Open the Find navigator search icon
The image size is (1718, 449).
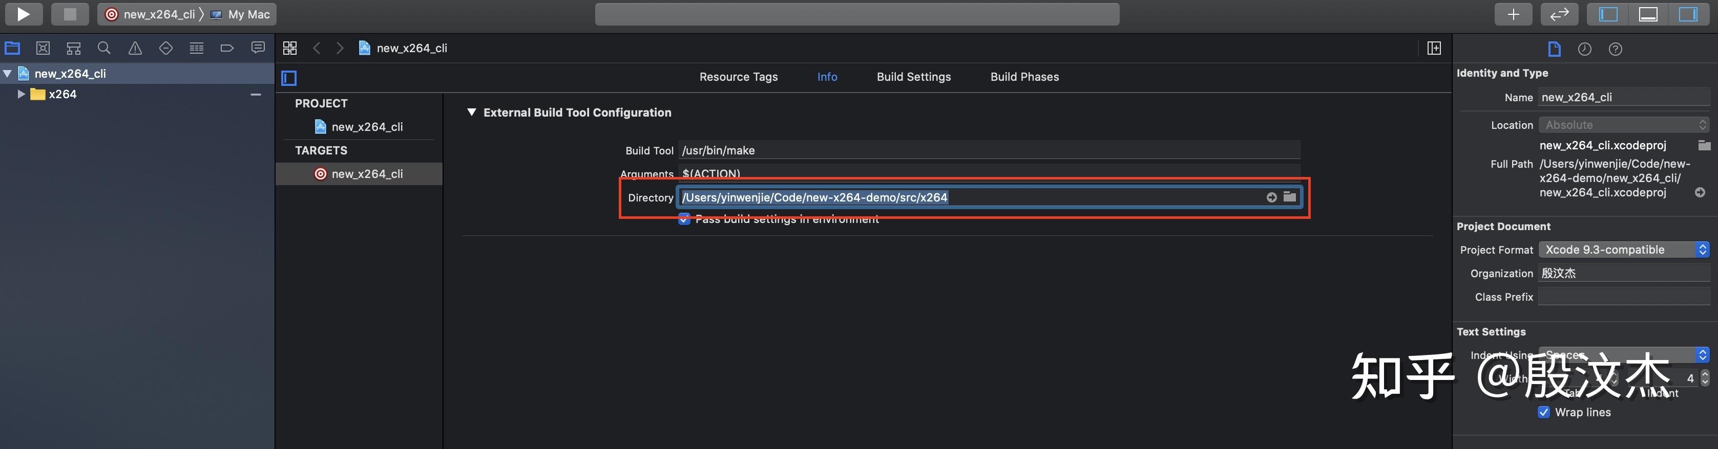(x=104, y=48)
